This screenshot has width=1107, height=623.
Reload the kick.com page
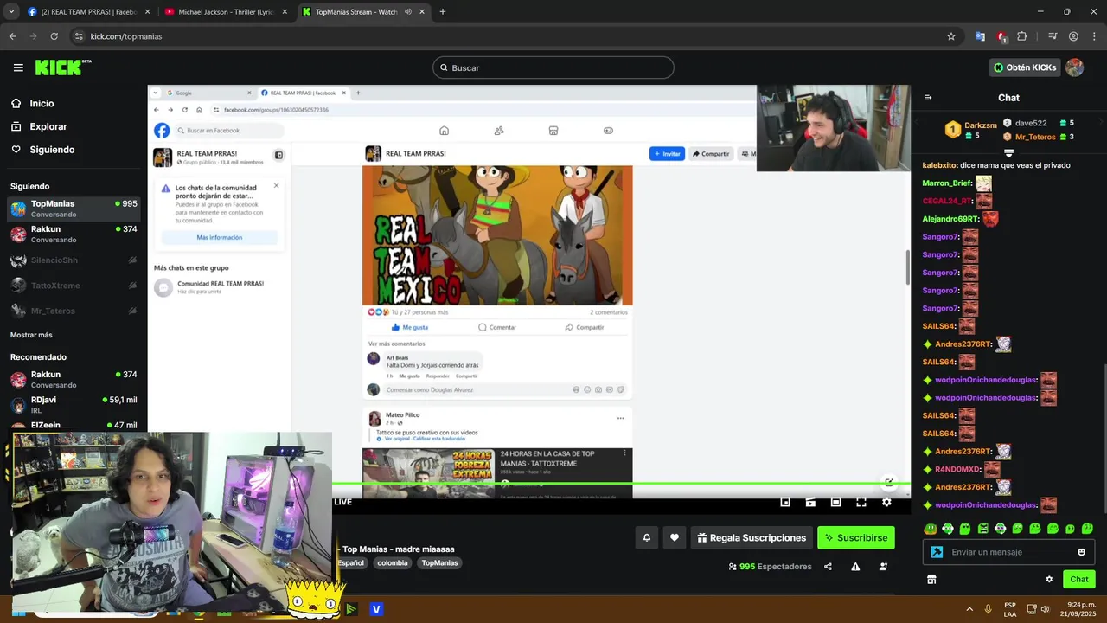(x=54, y=36)
